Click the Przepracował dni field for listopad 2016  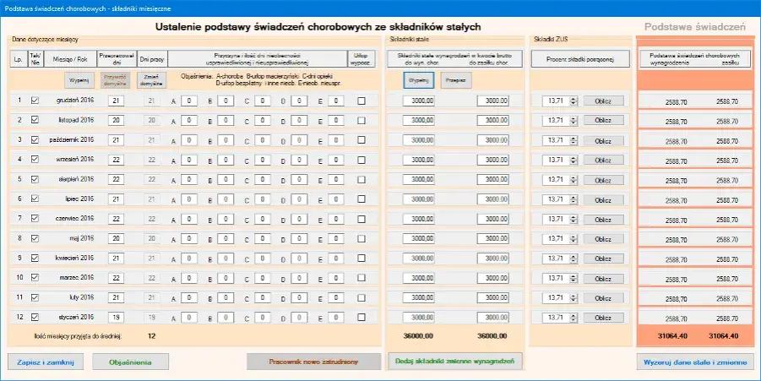tap(116, 120)
